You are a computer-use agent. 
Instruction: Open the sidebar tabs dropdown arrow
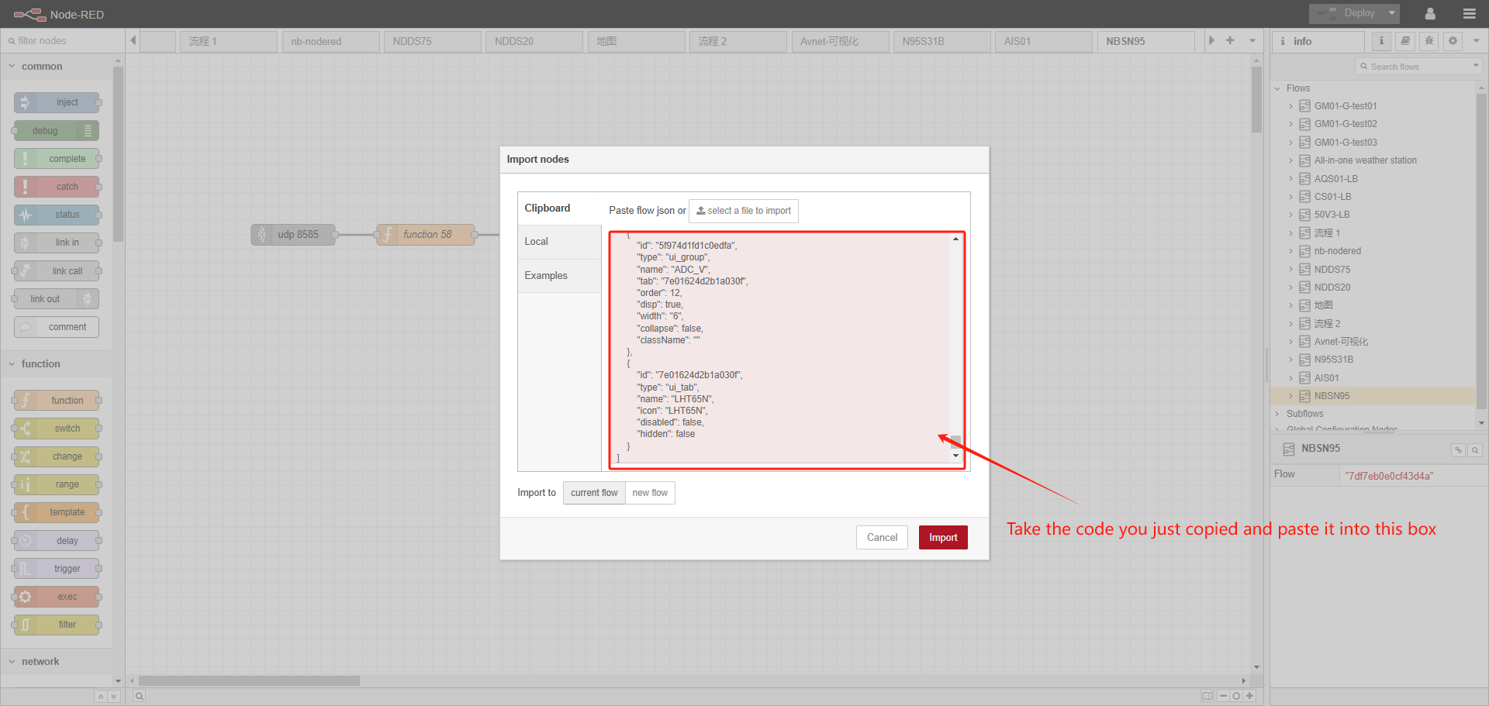tap(1476, 41)
